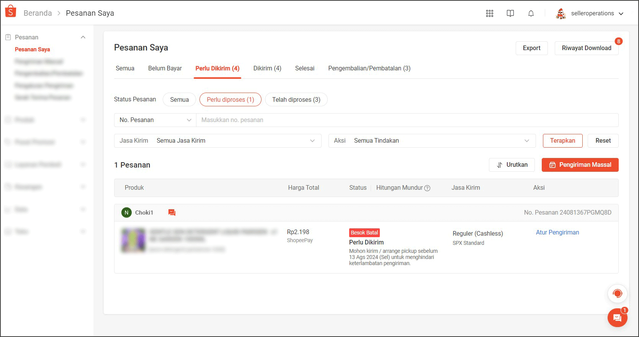The height and width of the screenshot is (337, 639).
Task: Open the Jasa Kirim dropdown
Action: pos(217,141)
